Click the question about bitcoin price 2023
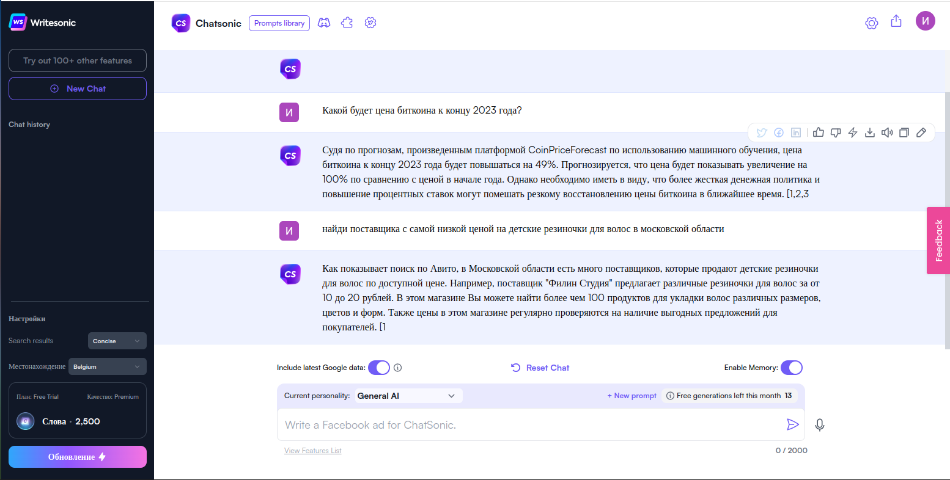This screenshot has width=950, height=480. (422, 111)
